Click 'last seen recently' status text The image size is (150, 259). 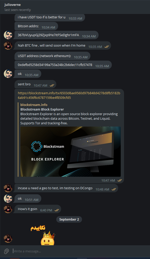[18, 10]
